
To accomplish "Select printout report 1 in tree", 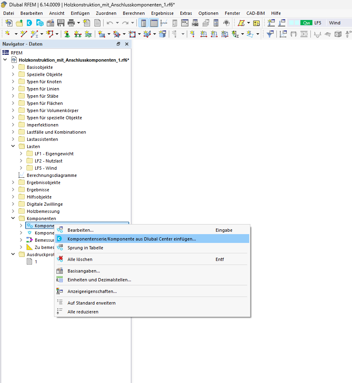I will [x=36, y=262].
